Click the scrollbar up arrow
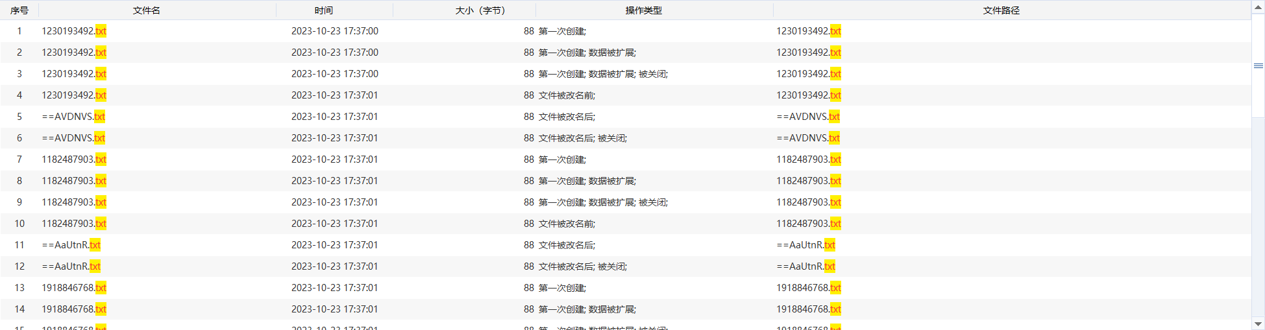The width and height of the screenshot is (1265, 330). 1258,7
